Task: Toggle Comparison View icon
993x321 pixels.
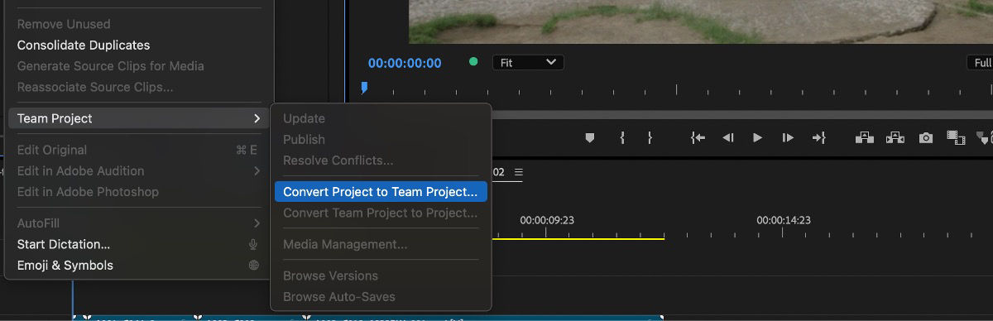Action: click(x=956, y=138)
